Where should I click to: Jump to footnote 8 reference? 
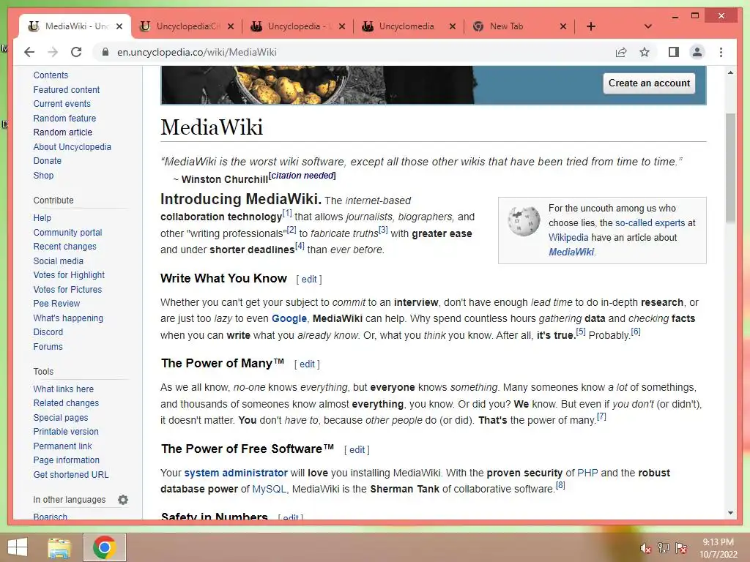560,485
